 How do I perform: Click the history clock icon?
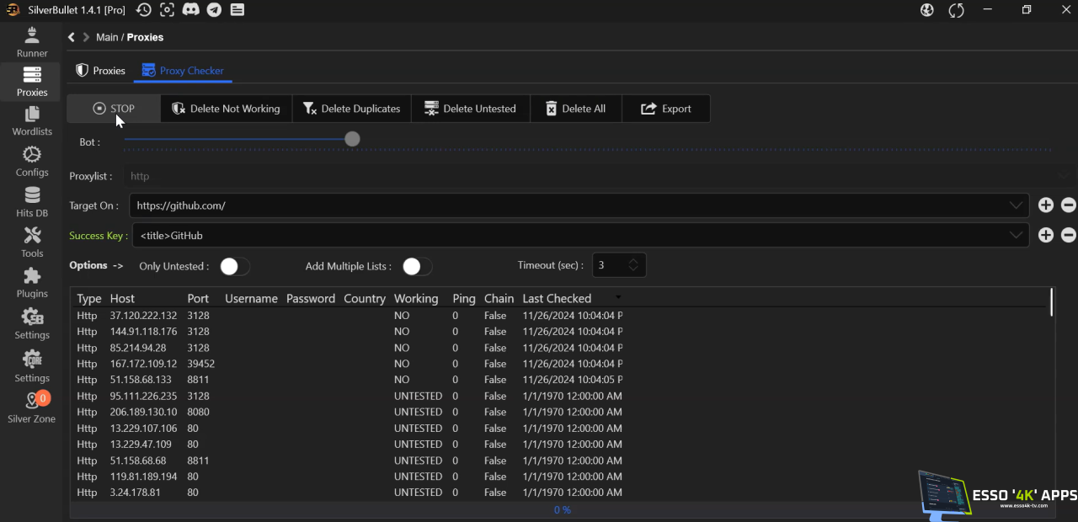(144, 10)
